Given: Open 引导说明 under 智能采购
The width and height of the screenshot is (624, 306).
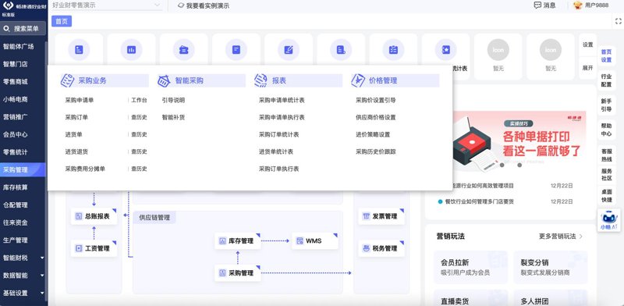Looking at the screenshot, I should point(173,101).
